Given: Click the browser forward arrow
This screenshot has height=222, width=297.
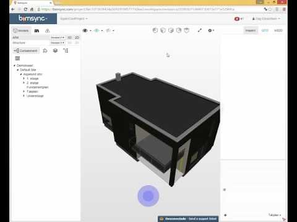Looking at the screenshot, I should 19,9.
